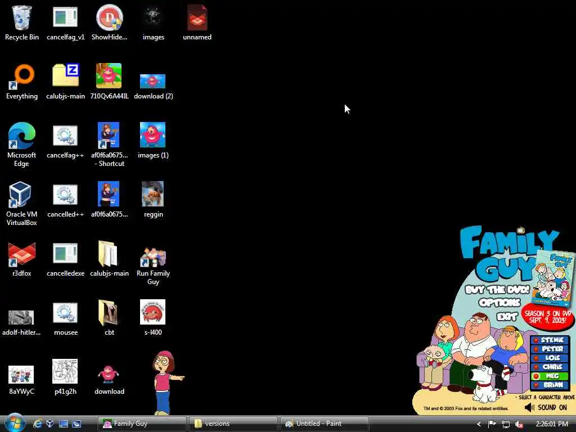Screen dimensions: 576x432
Task: Launch VirtualBox from Quick Launch bar
Action: click(x=50, y=424)
